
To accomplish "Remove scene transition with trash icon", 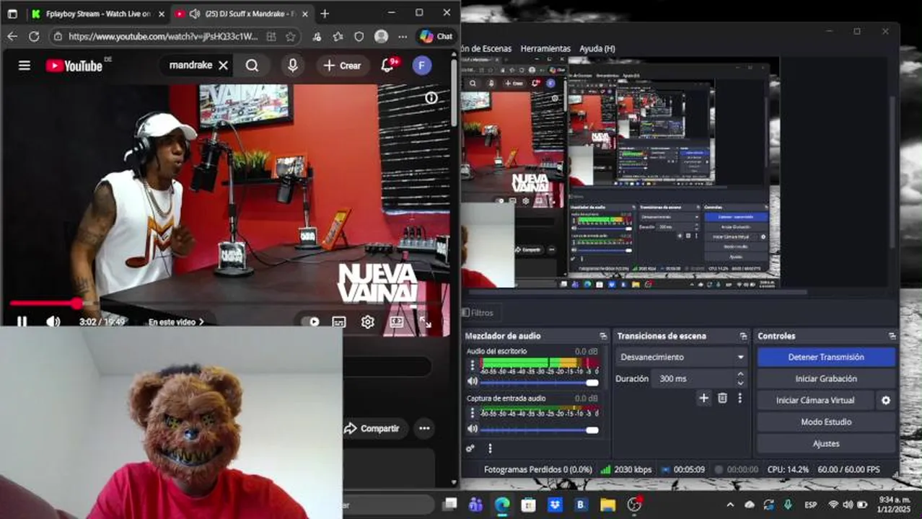I will coord(723,398).
